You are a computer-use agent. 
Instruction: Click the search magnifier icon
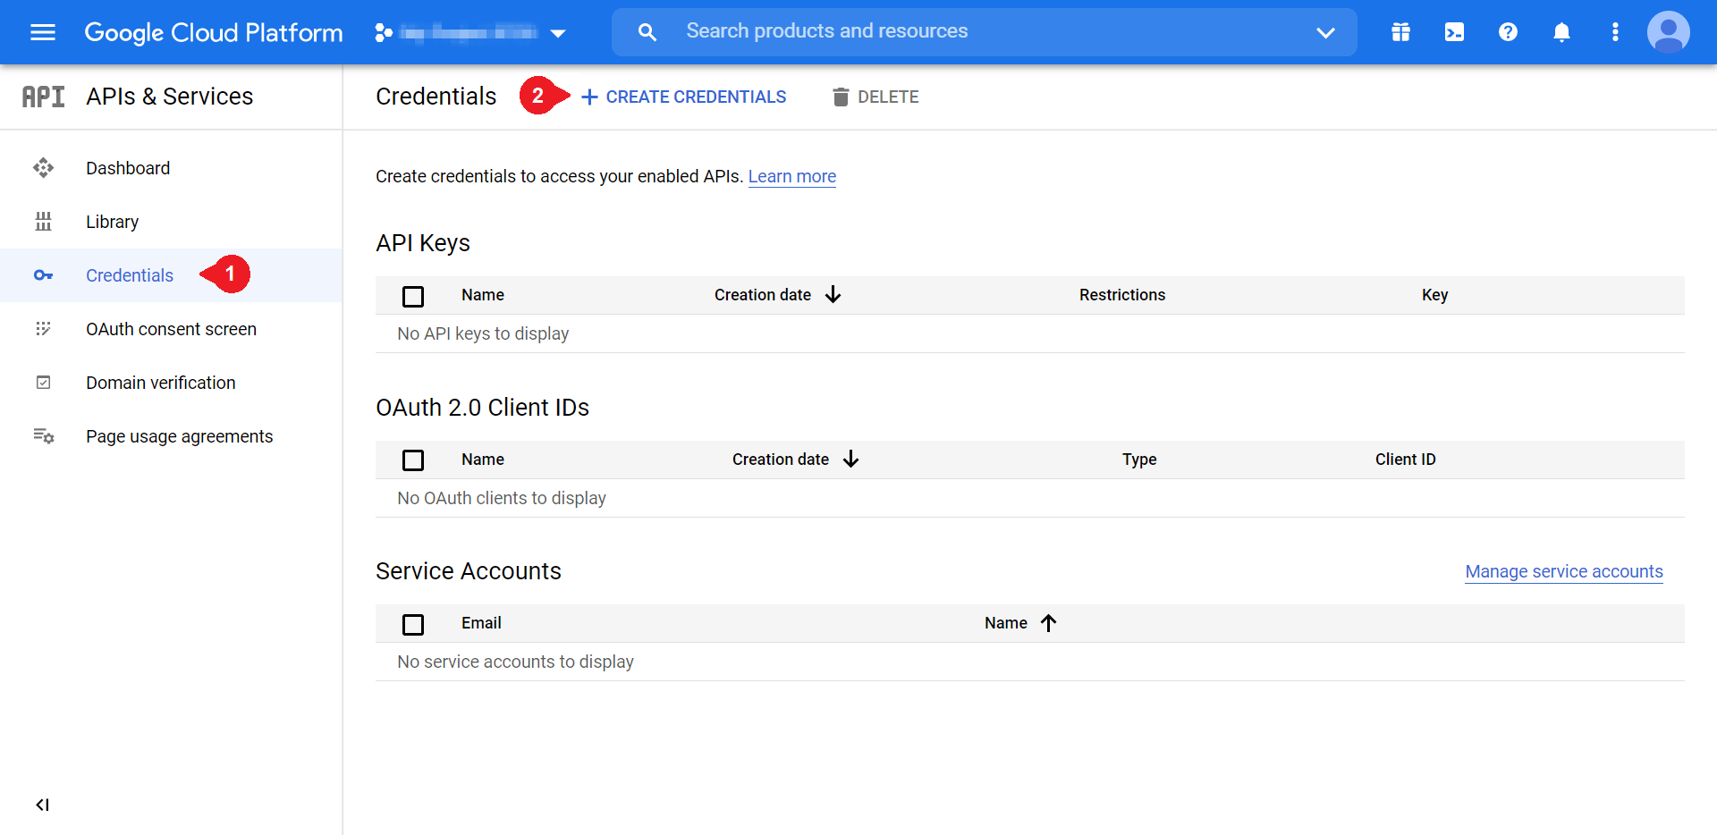click(x=647, y=31)
